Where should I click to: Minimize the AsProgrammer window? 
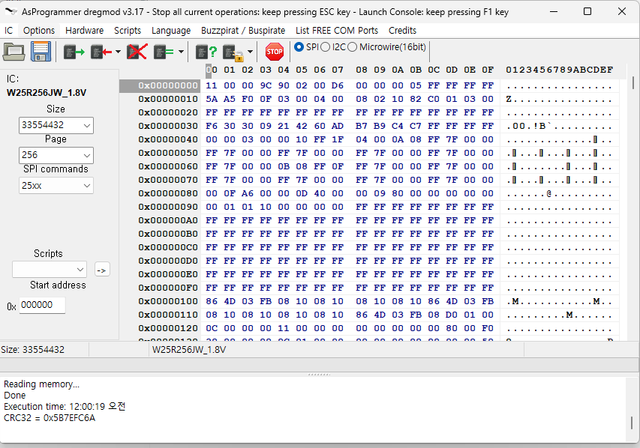tap(554, 11)
